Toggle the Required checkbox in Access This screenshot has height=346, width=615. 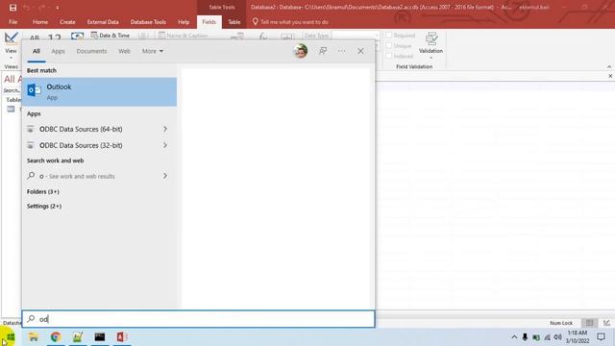[x=389, y=36]
